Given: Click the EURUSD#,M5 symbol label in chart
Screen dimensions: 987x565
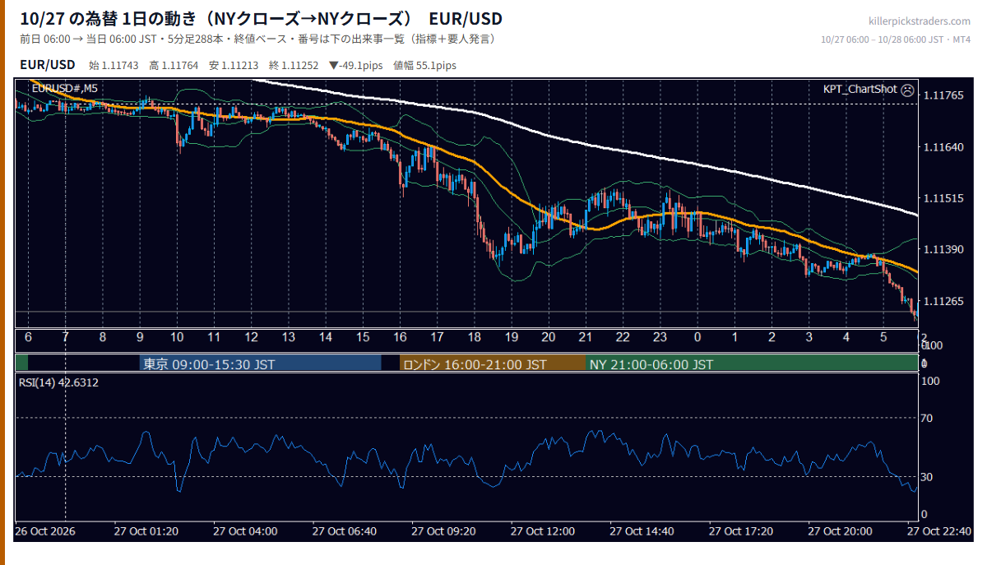Looking at the screenshot, I should click(x=64, y=88).
